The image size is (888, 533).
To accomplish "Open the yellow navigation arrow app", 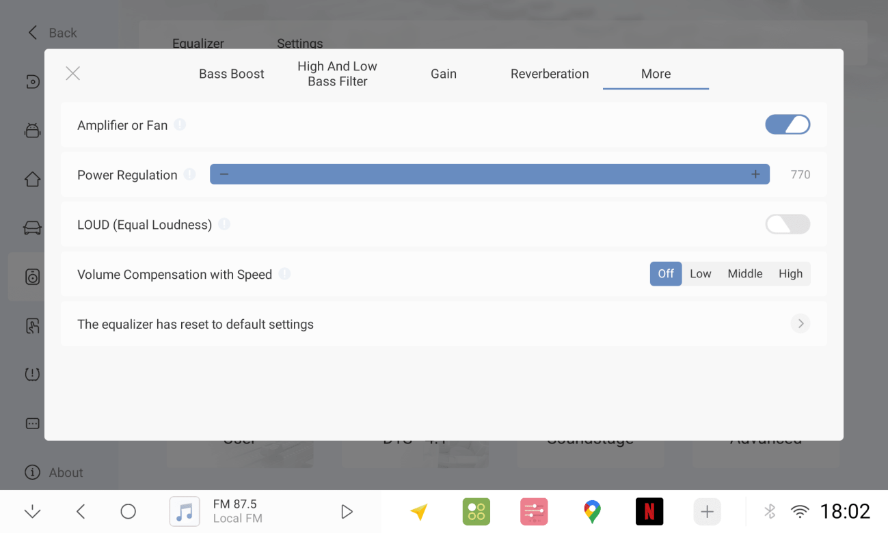I will (x=419, y=511).
